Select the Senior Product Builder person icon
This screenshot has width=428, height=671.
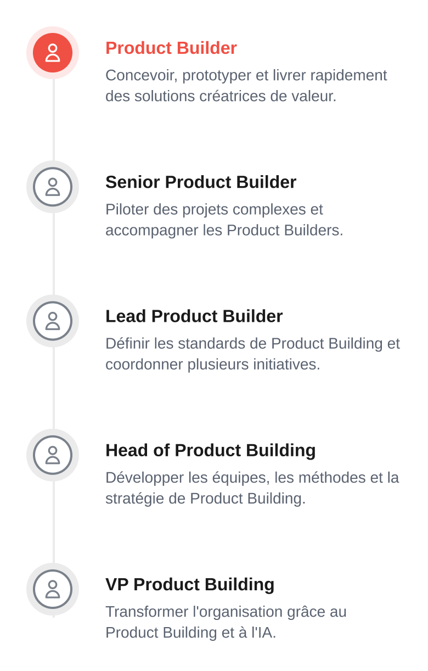coord(53,187)
